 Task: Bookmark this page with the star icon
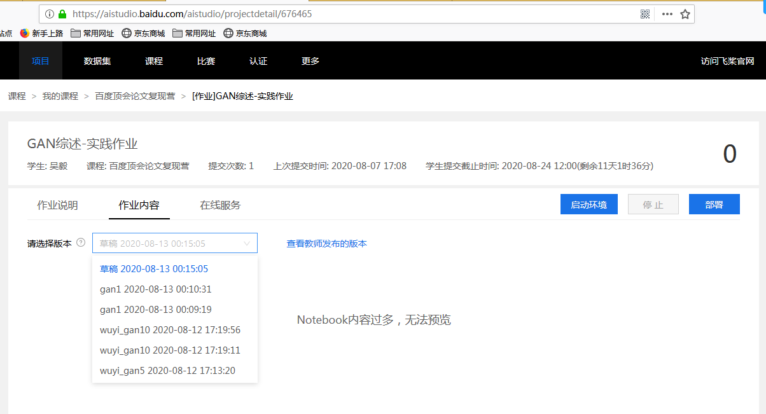685,14
